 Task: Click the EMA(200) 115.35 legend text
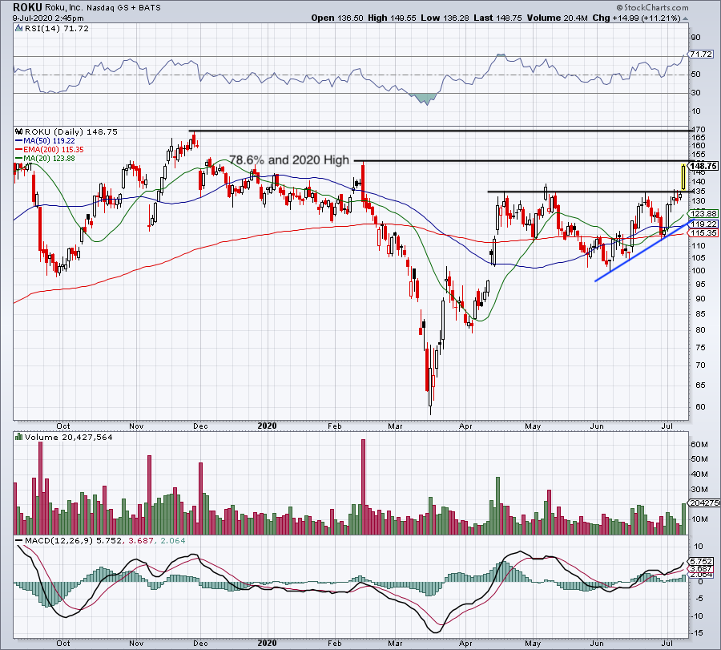[54, 150]
